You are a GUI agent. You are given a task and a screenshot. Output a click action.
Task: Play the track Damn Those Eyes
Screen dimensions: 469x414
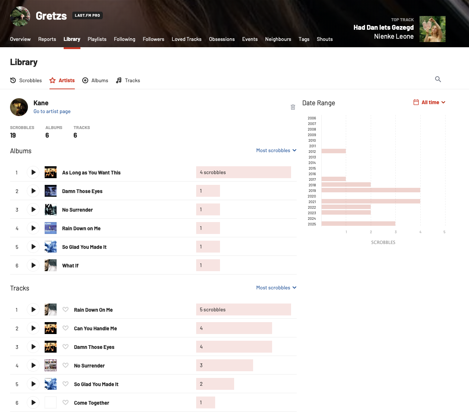point(33,347)
